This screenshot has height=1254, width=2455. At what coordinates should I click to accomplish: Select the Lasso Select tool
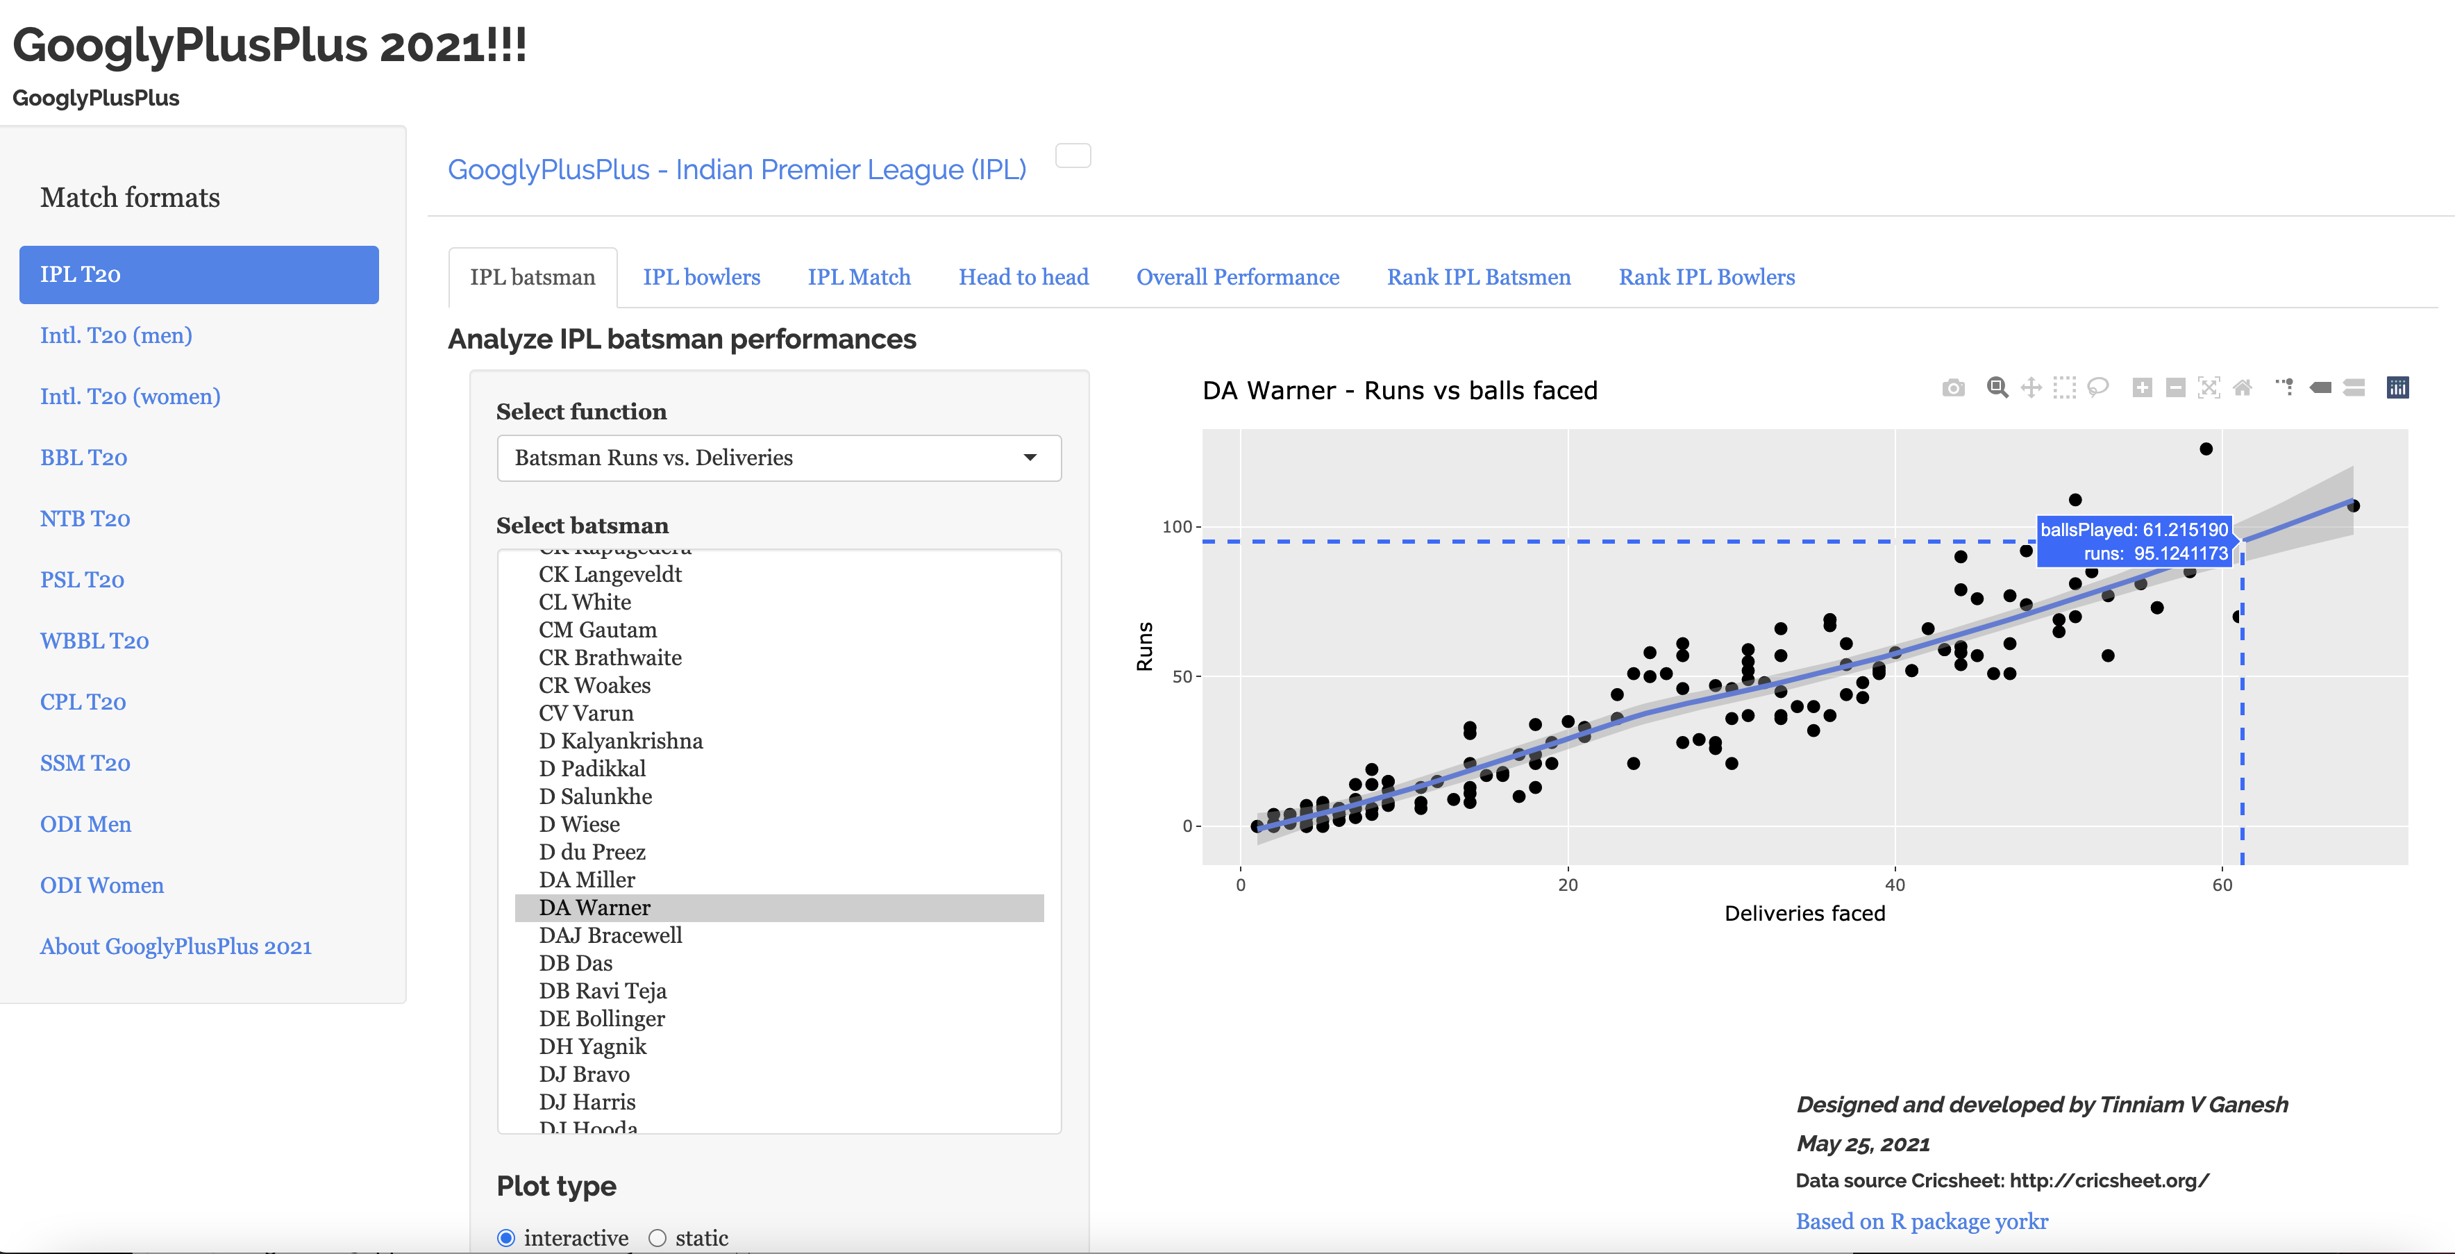point(2097,388)
